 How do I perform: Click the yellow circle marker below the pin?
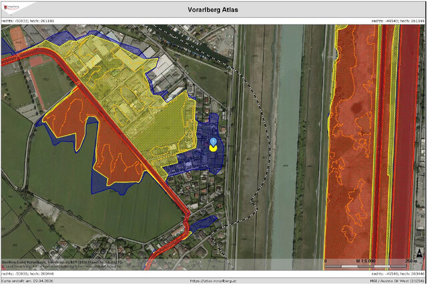coord(213,149)
